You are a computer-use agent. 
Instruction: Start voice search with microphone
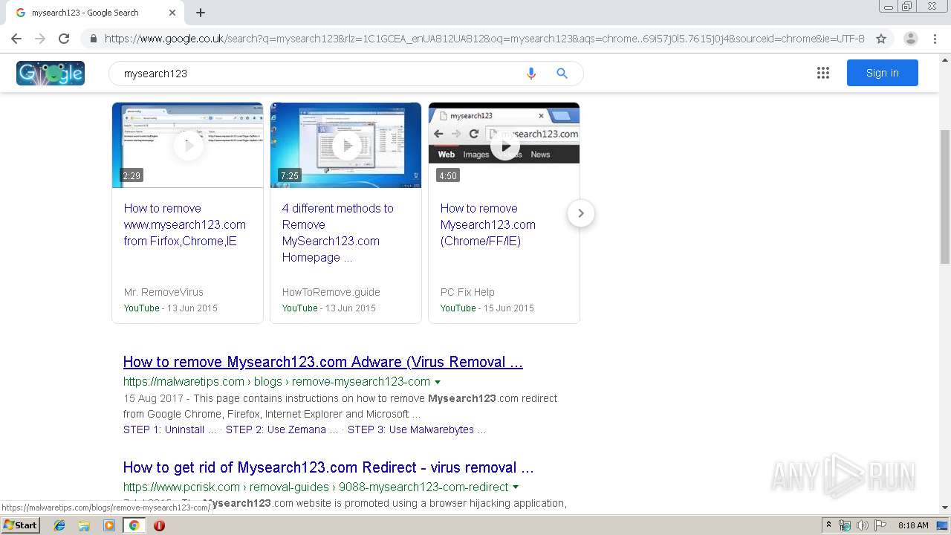point(530,74)
